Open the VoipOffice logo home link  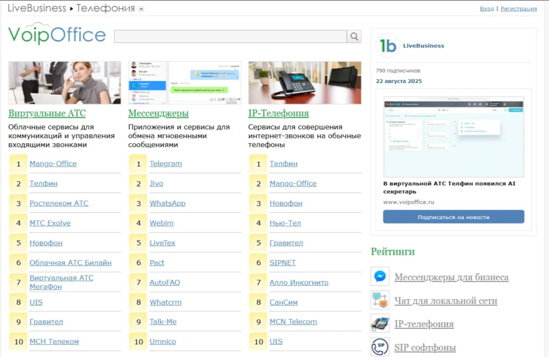click(57, 34)
